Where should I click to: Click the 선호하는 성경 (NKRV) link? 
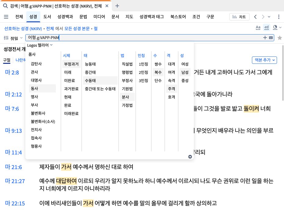click(x=23, y=29)
